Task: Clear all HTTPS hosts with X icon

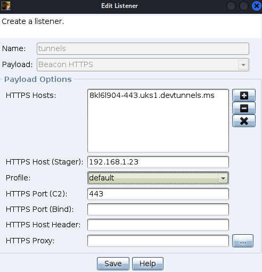Action: coord(244,121)
